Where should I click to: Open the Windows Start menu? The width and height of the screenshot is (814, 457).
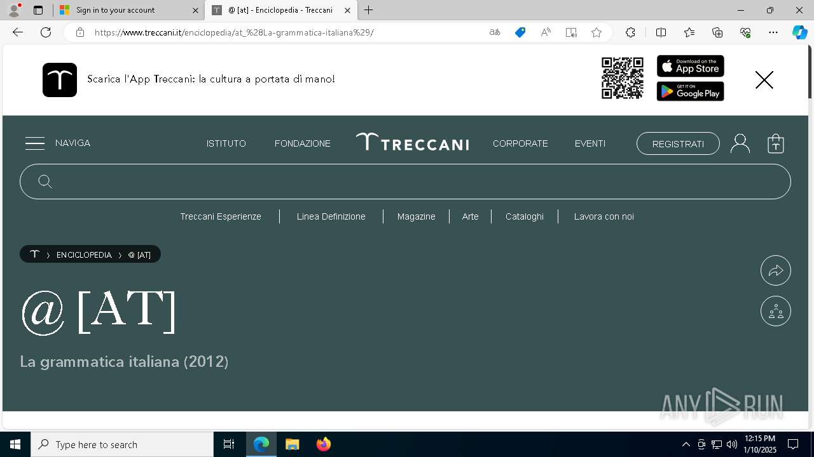point(15,444)
